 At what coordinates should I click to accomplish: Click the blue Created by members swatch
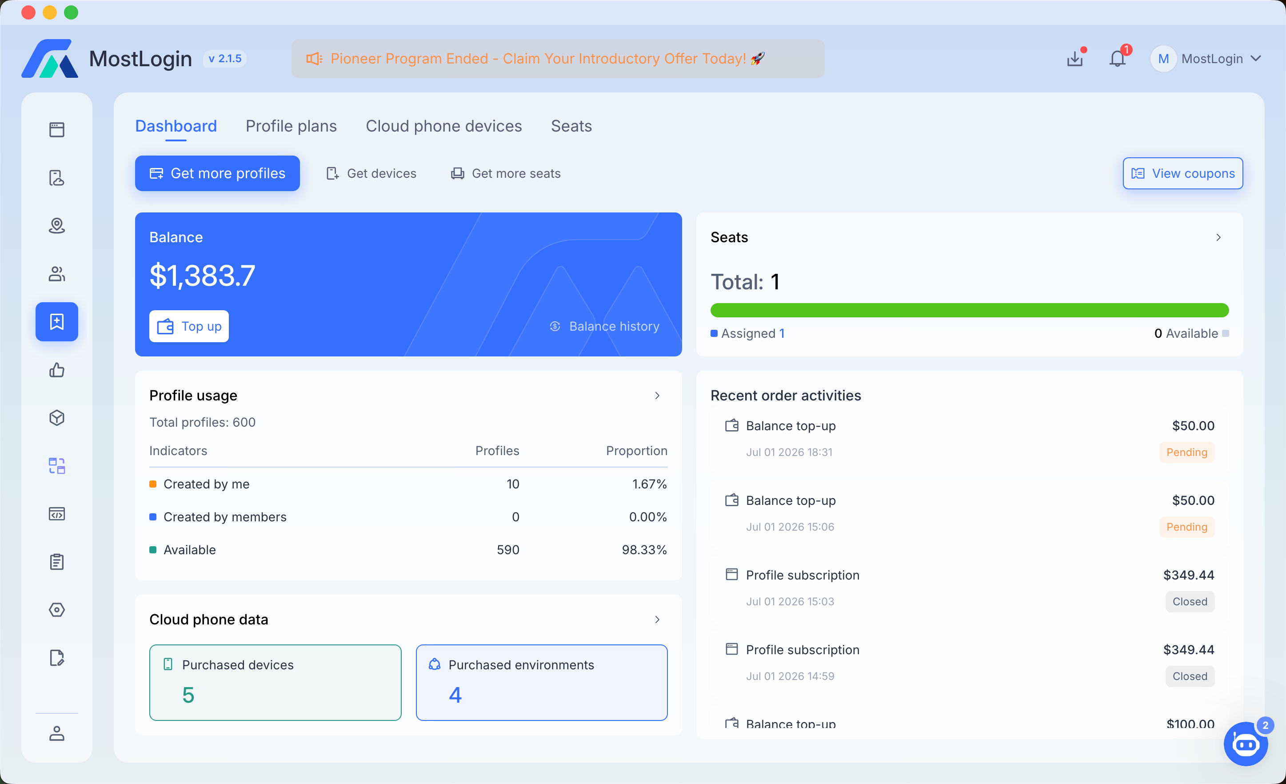153,517
